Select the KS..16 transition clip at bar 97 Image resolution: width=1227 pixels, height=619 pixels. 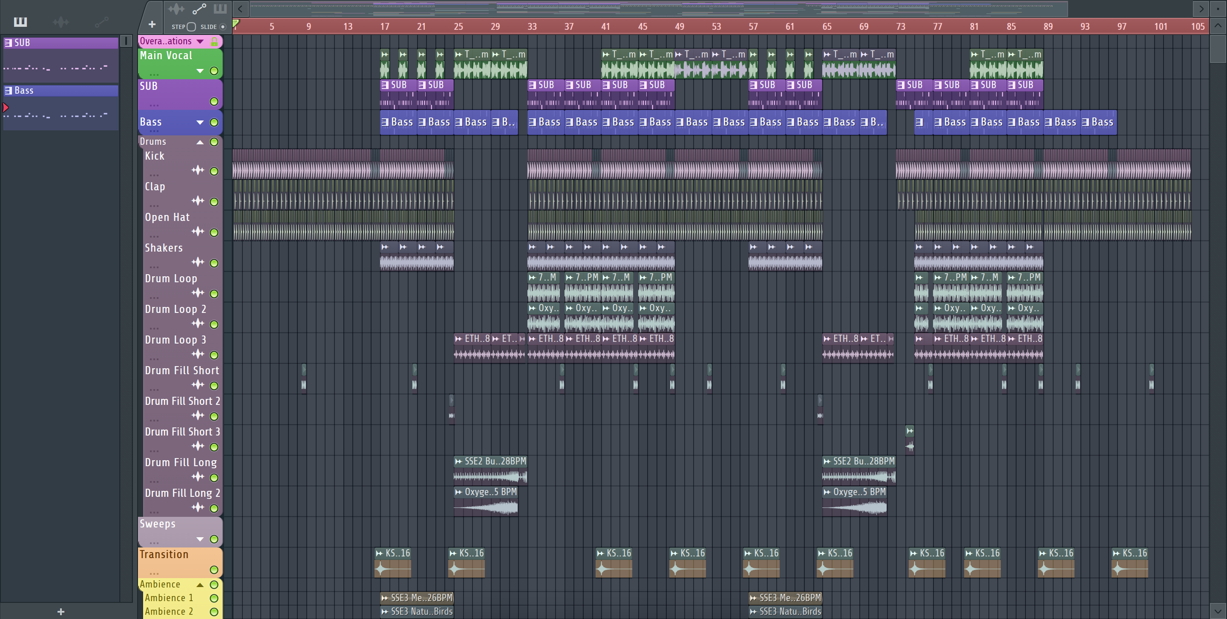(x=1129, y=562)
